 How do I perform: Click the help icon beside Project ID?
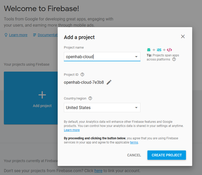tap(82, 74)
